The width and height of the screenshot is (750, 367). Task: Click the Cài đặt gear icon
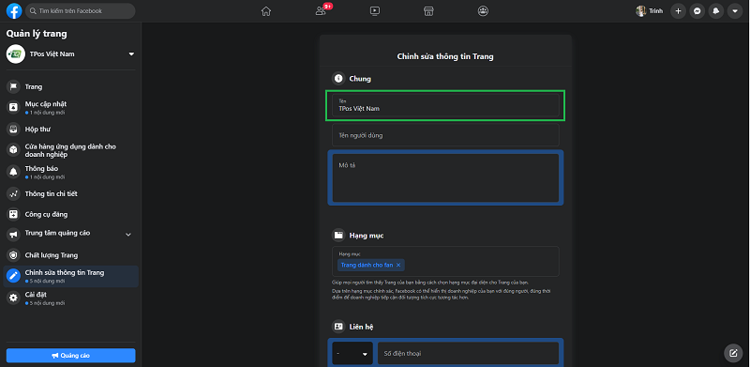pyautogui.click(x=13, y=298)
